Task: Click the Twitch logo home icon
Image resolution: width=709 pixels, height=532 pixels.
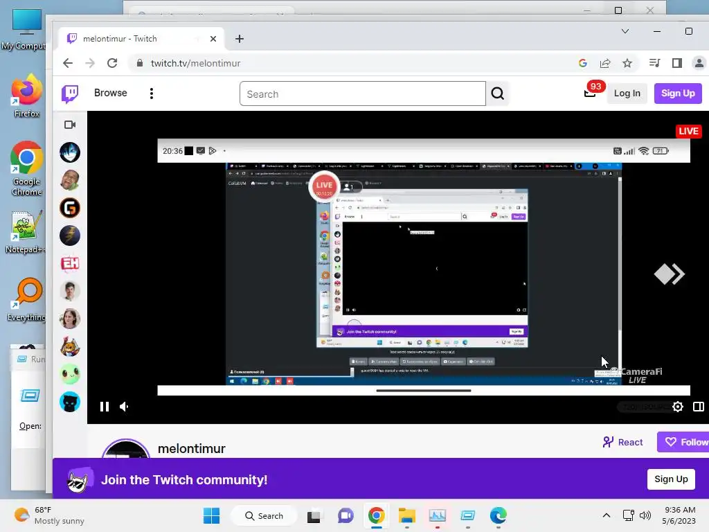Action: [x=70, y=94]
